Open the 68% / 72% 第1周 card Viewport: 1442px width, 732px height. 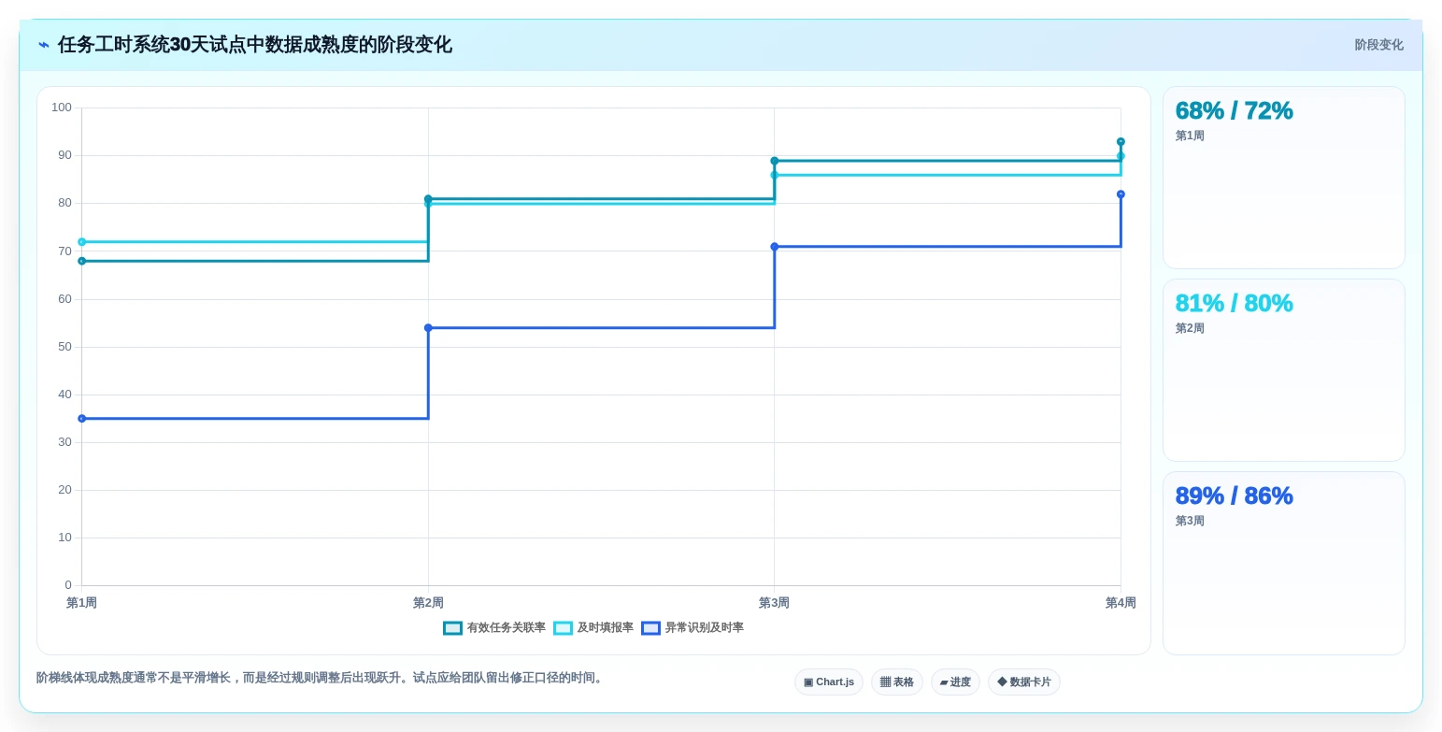[1283, 178]
